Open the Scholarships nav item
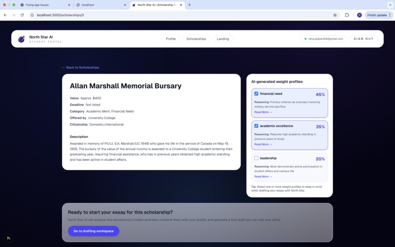The width and height of the screenshot is (395, 247). click(x=196, y=39)
